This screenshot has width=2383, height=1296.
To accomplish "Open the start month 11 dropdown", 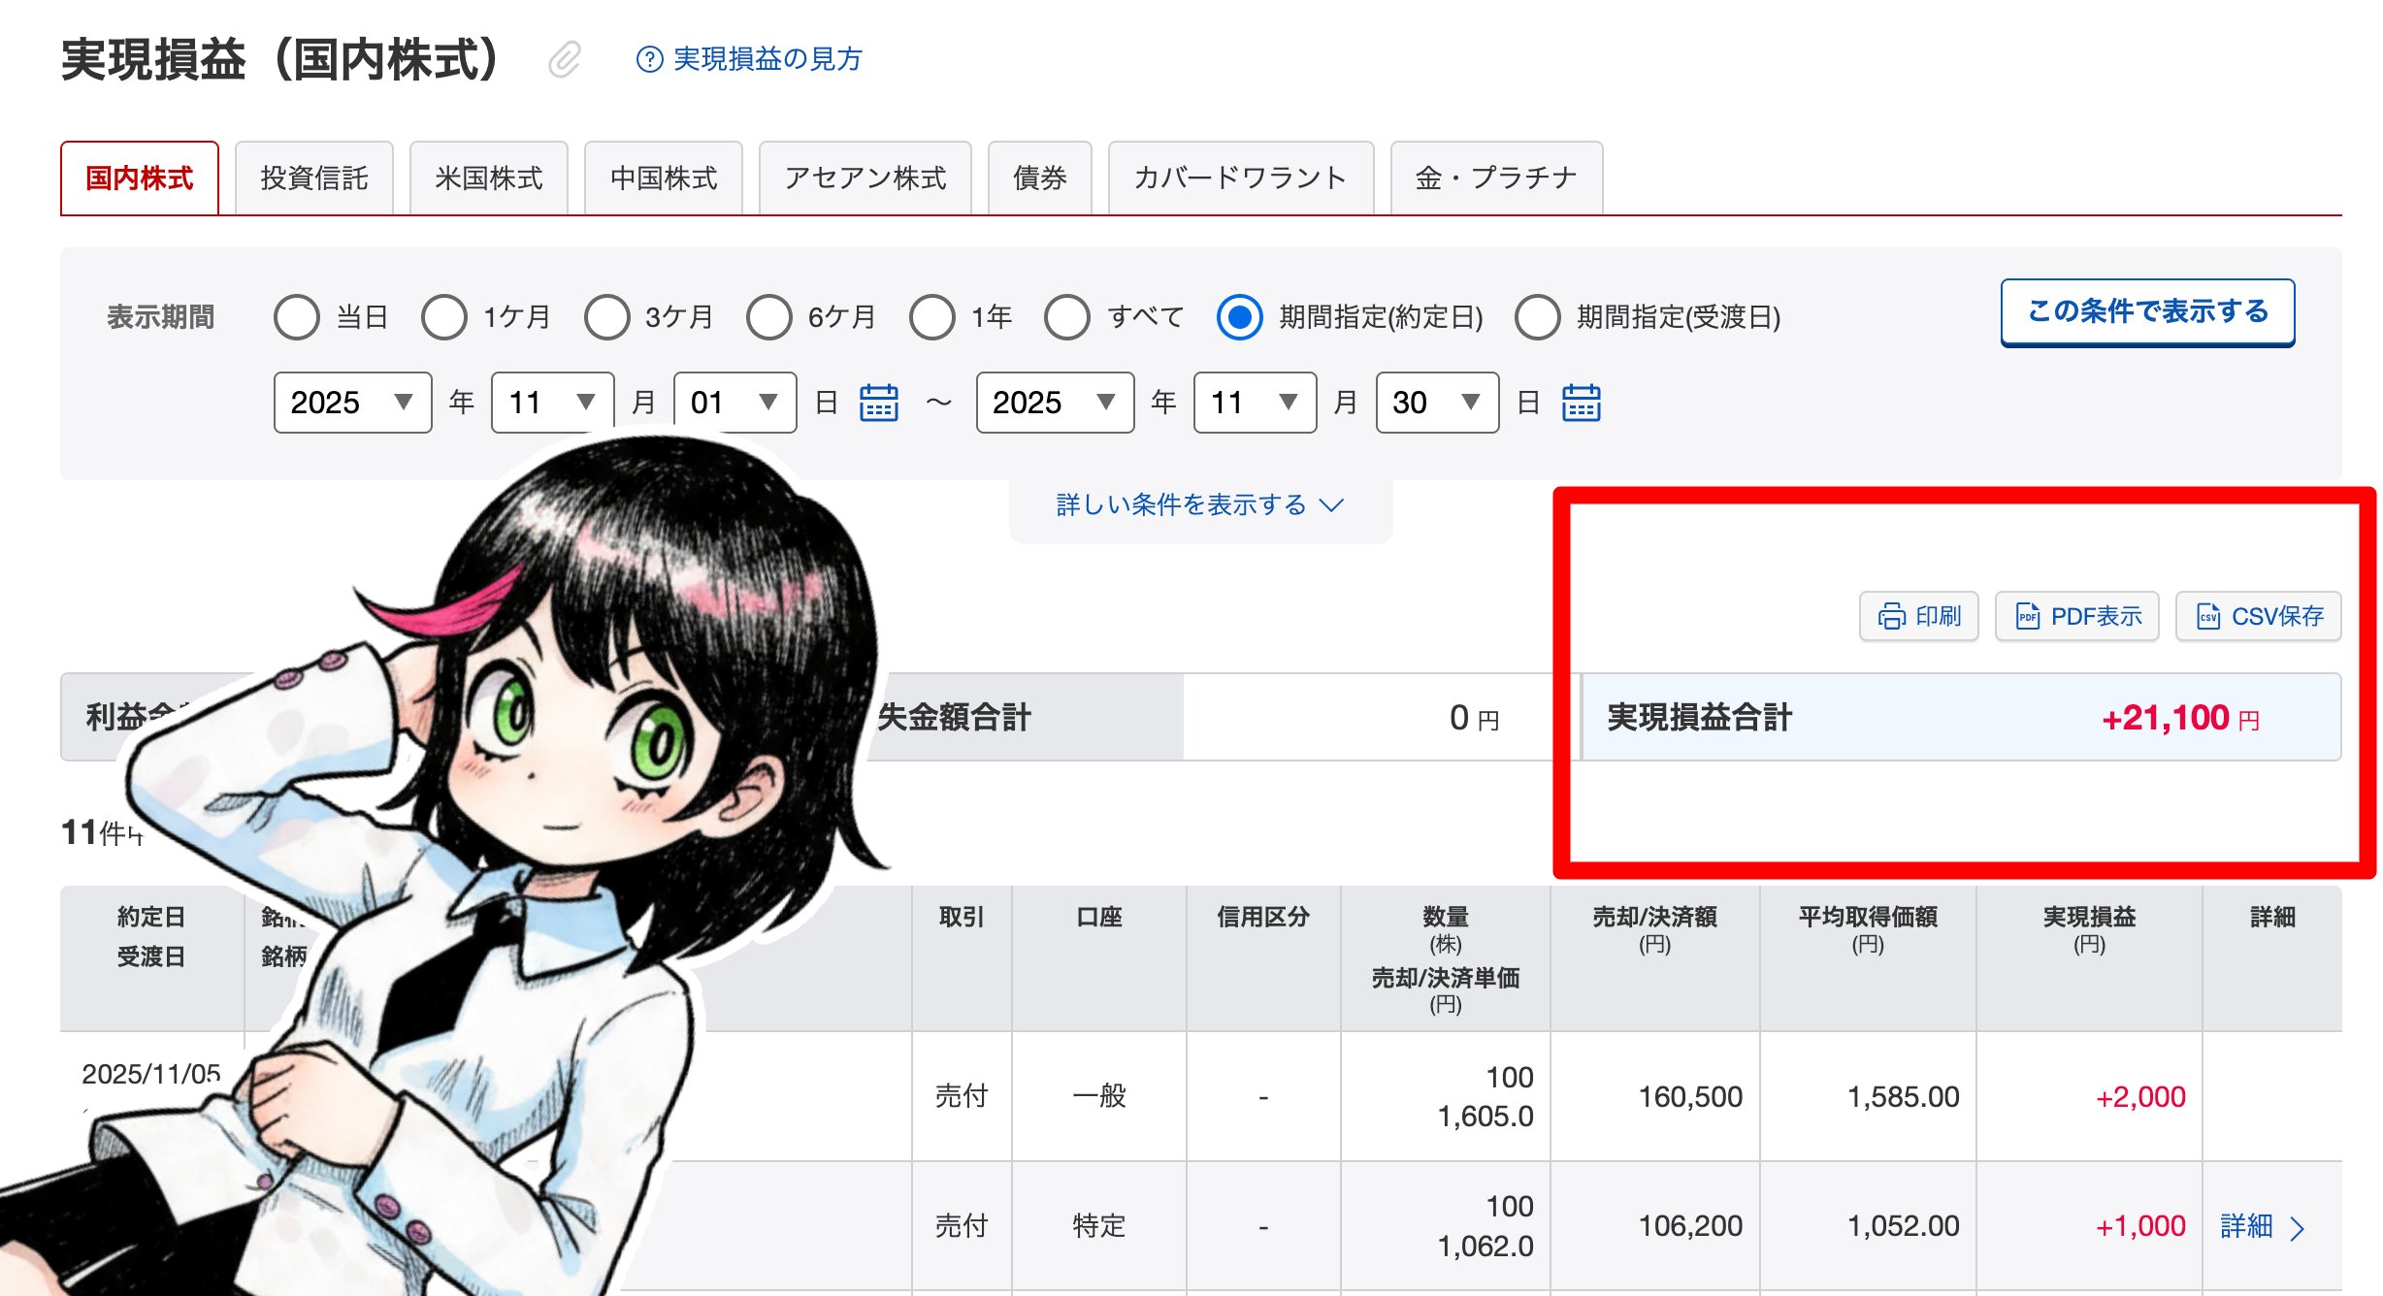I will (551, 403).
